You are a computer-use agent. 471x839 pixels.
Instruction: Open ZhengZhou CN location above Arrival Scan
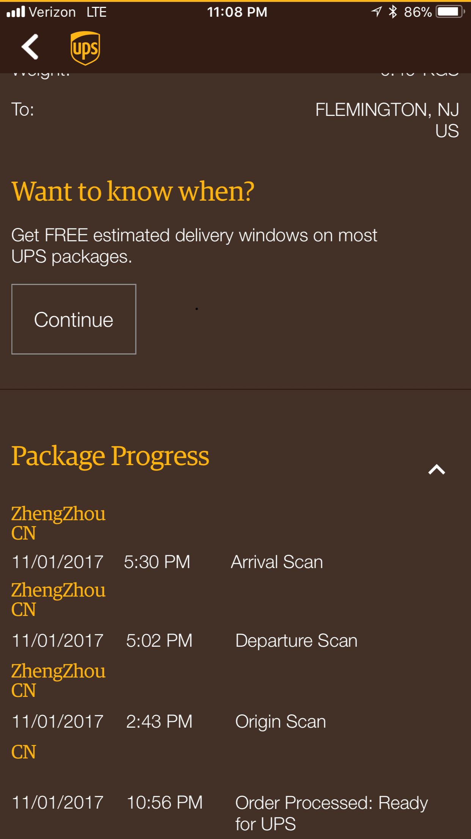point(58,523)
